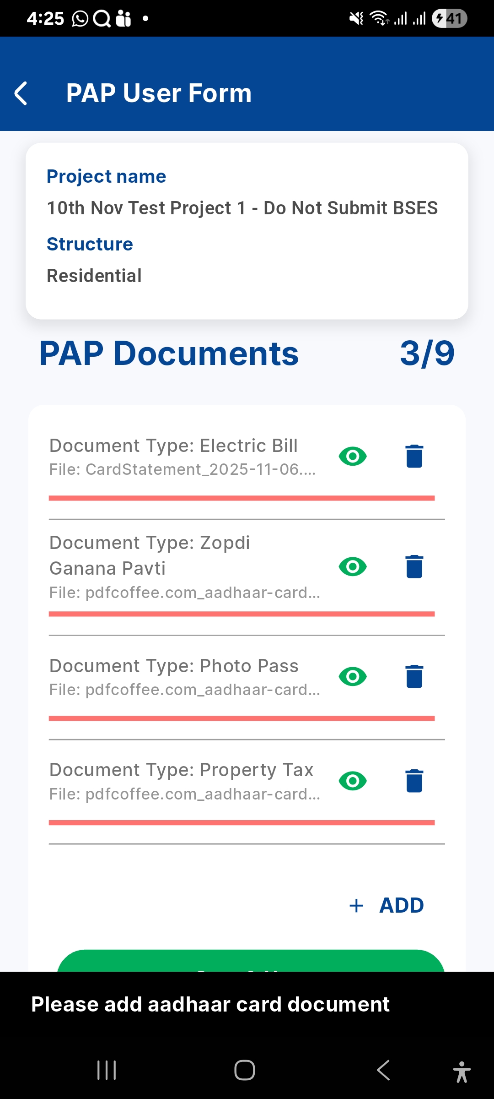Image resolution: width=494 pixels, height=1099 pixels.
Task: Remove the Zopdi Ganana Pavti document
Action: coord(414,566)
